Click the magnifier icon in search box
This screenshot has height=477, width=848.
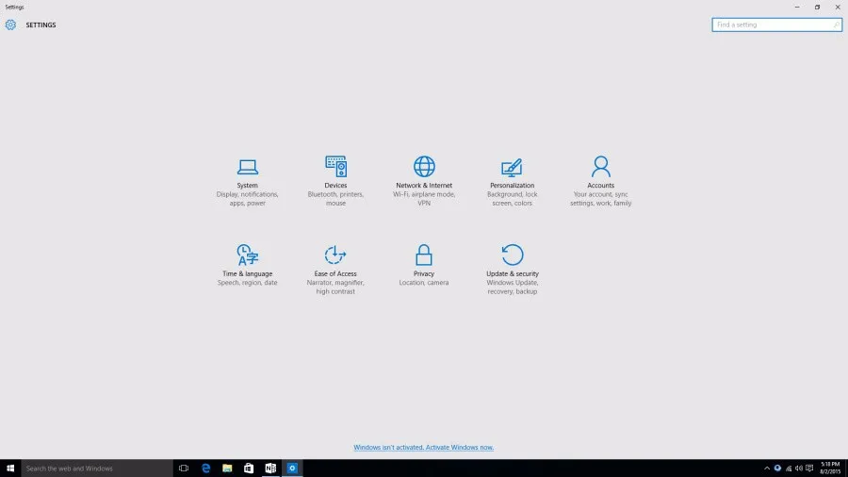pyautogui.click(x=836, y=25)
